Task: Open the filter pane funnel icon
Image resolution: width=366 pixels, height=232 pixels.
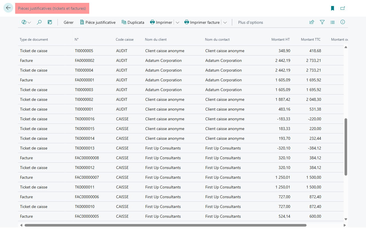Action: 322,22
